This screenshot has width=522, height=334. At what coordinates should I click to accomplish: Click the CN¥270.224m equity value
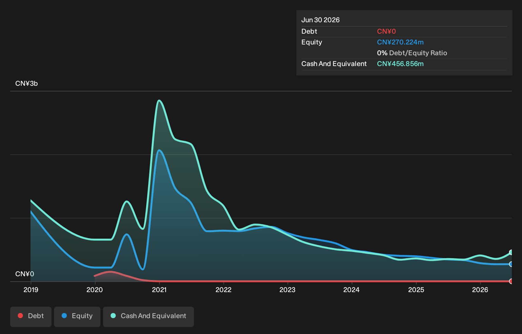(400, 42)
